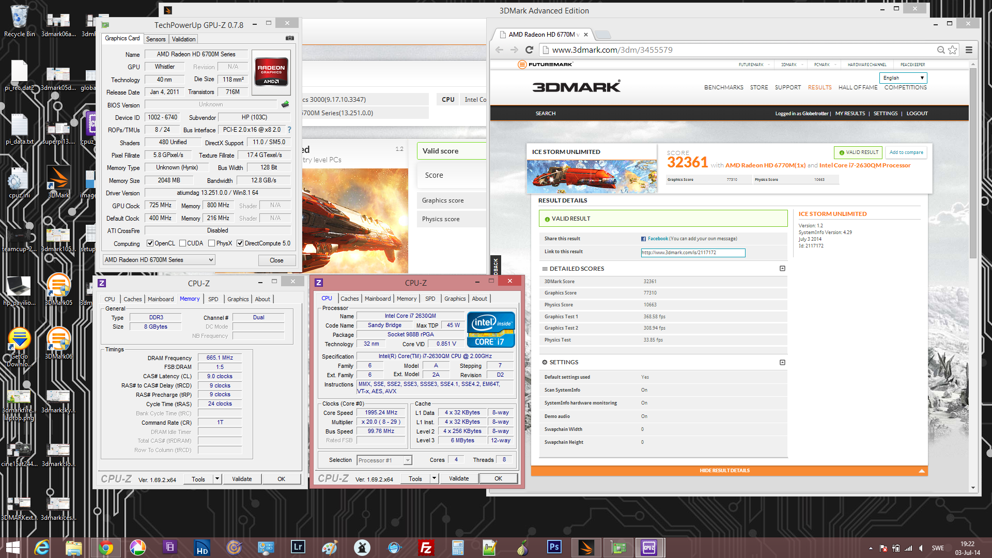Collapse the Settings section
Screen dimensions: 992x558
[782, 363]
